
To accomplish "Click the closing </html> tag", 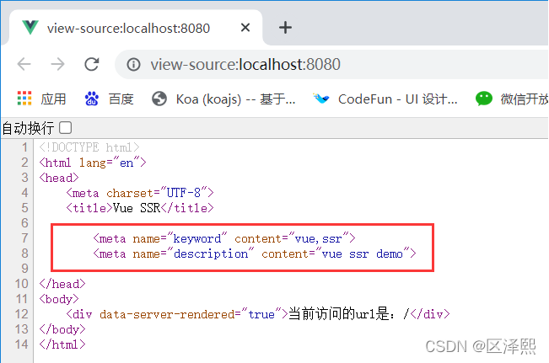I will (62, 344).
